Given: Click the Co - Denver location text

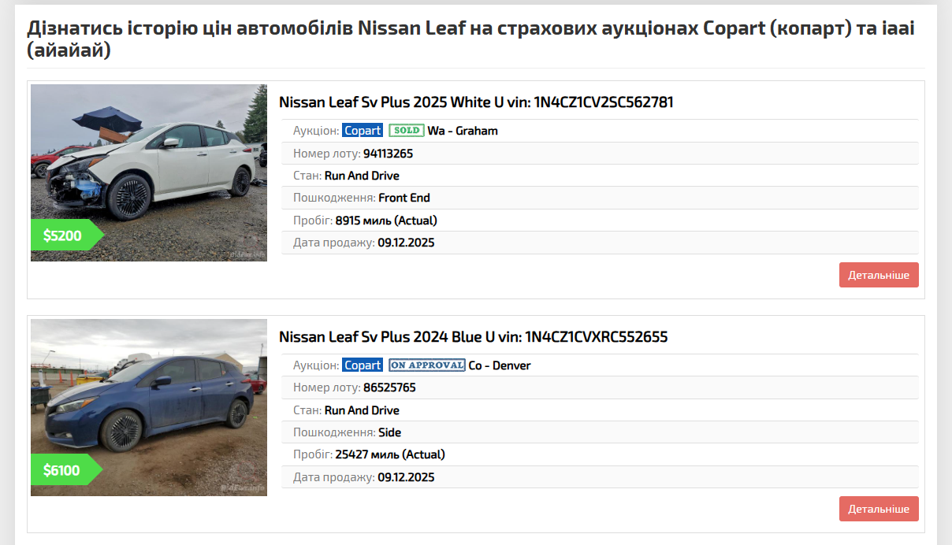Looking at the screenshot, I should coord(500,365).
